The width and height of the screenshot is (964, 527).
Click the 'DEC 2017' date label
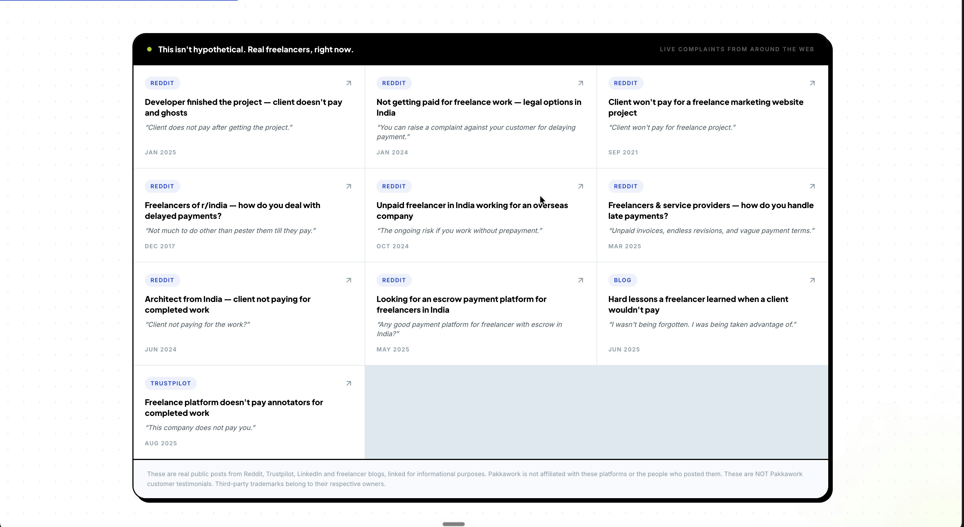[160, 247]
